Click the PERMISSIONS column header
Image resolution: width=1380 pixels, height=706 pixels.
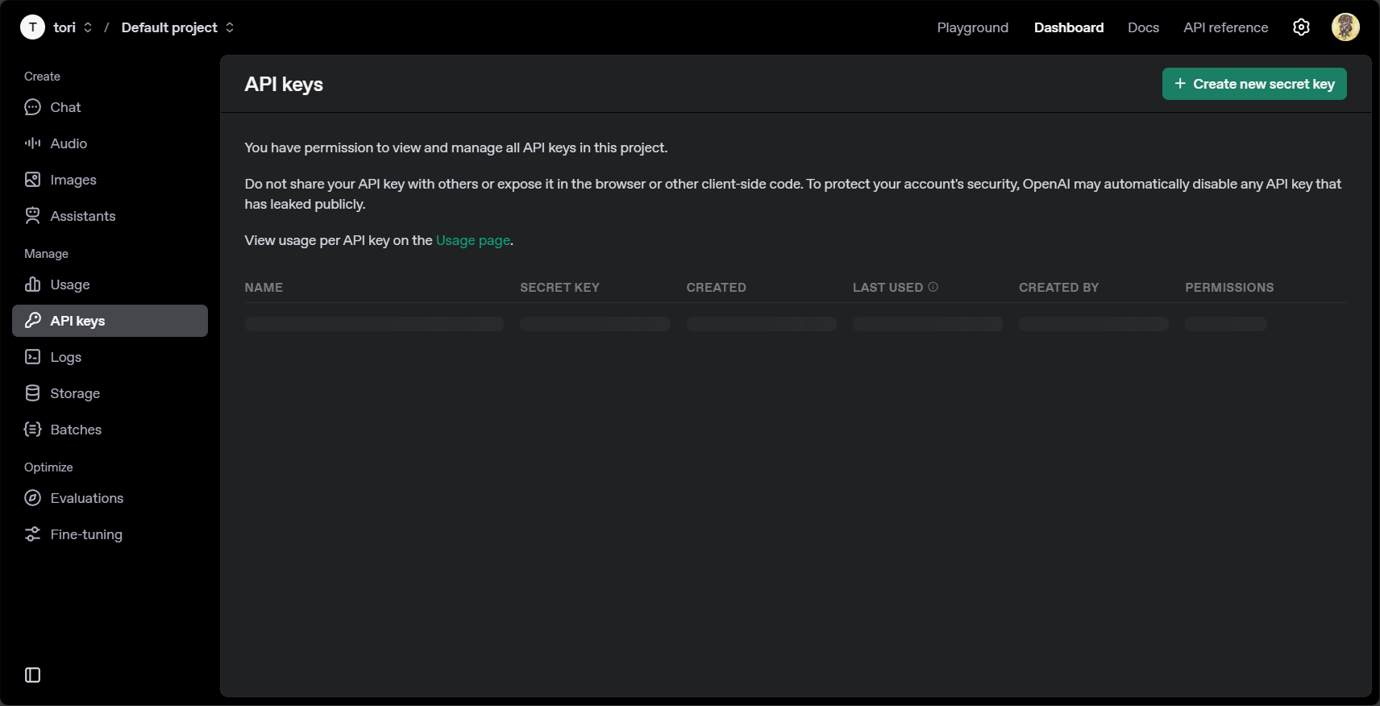pos(1229,288)
